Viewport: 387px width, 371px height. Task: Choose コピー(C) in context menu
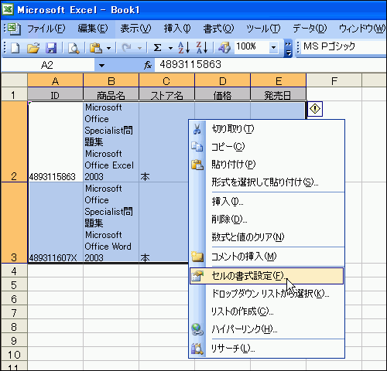[267, 147]
